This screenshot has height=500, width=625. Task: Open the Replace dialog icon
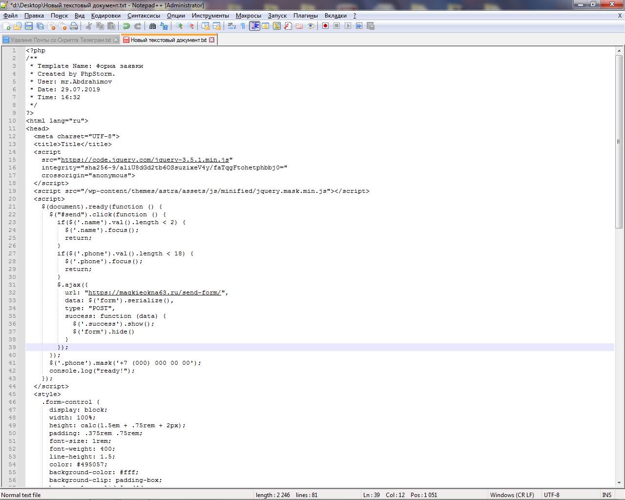[x=164, y=26]
